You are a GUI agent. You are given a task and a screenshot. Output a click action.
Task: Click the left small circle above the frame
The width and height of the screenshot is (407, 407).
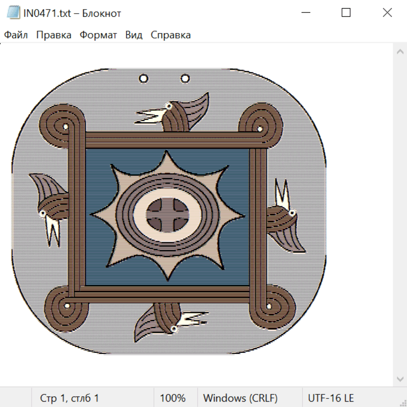tap(143, 79)
